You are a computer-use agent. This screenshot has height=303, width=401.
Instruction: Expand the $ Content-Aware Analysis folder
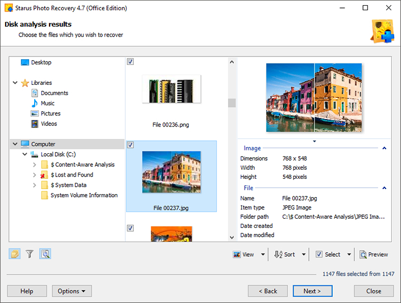[35, 165]
